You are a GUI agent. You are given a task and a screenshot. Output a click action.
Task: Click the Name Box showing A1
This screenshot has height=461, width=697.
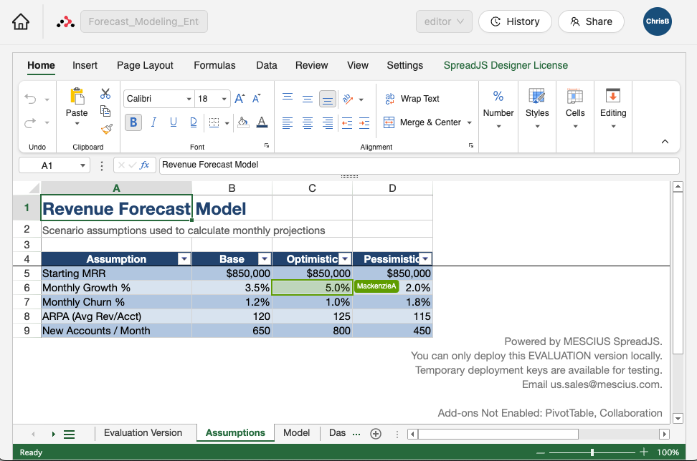click(x=48, y=165)
